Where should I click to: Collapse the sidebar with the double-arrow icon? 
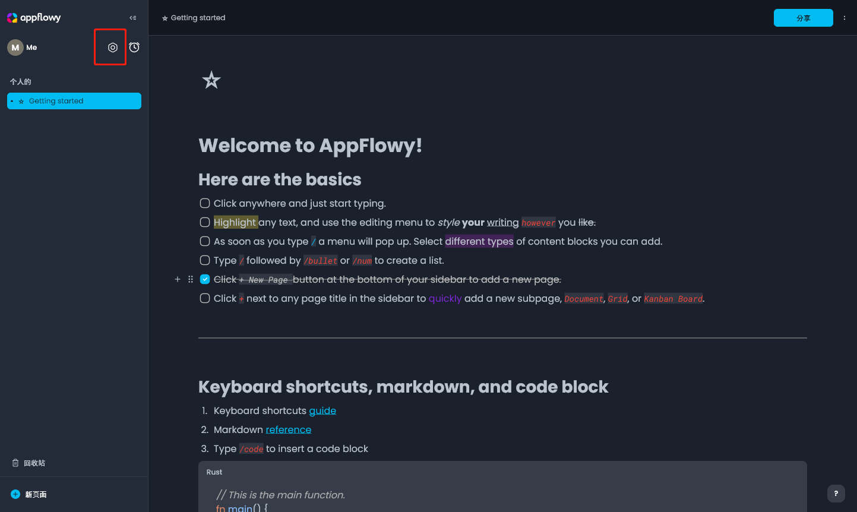133,18
